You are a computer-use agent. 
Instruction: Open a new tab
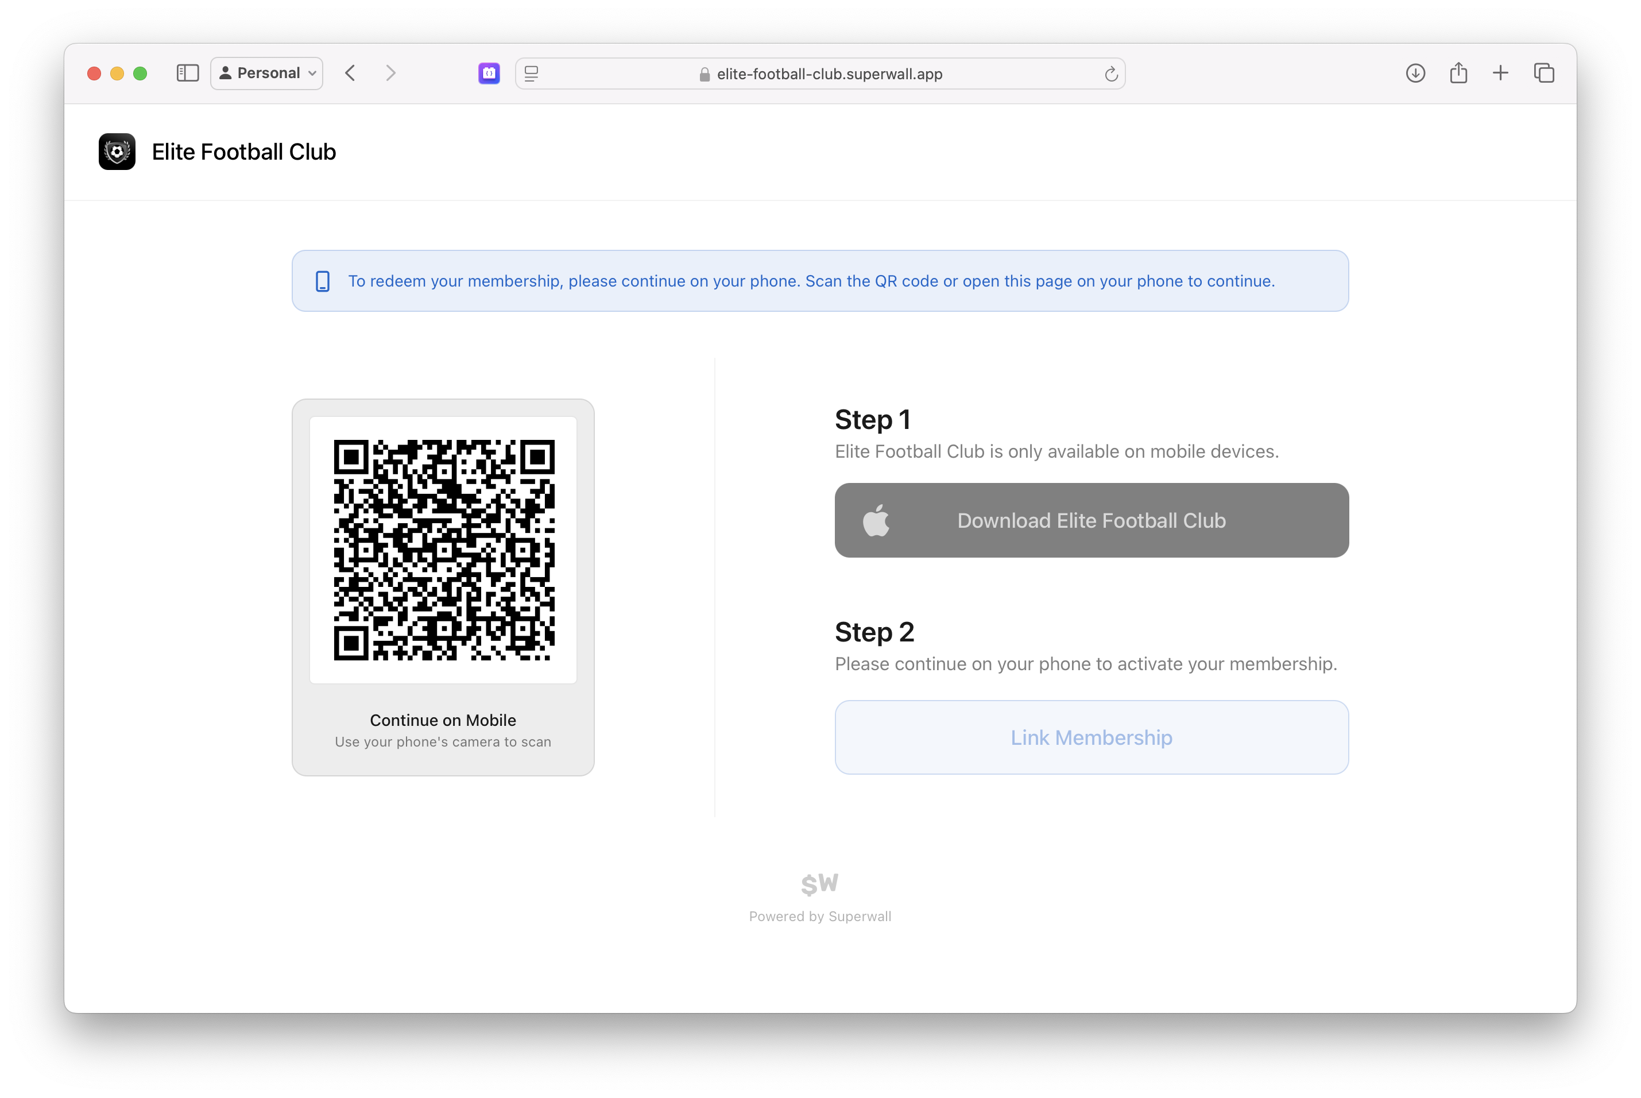(x=1500, y=74)
